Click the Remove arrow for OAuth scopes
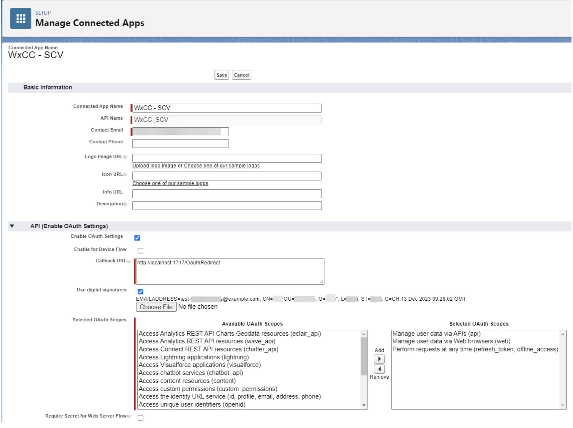The height and width of the screenshot is (428, 573). (380, 370)
